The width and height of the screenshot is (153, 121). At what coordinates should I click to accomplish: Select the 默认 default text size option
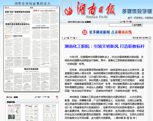pos(150,38)
